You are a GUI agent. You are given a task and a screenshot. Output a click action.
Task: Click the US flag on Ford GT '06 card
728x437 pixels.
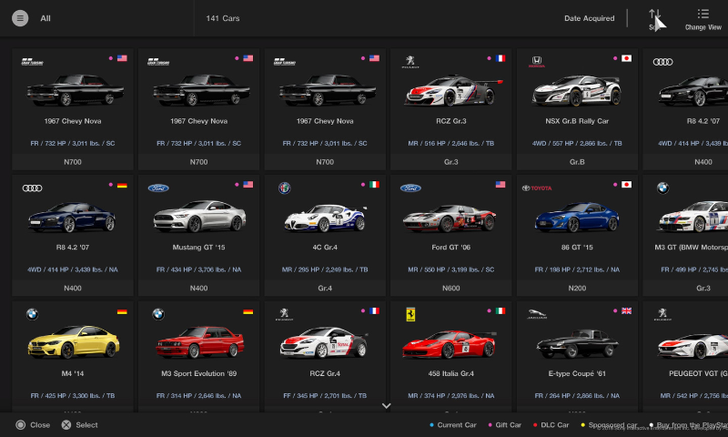(500, 185)
